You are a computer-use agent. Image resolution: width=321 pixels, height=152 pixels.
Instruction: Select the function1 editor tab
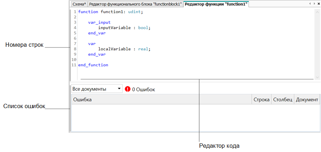point(216,4)
